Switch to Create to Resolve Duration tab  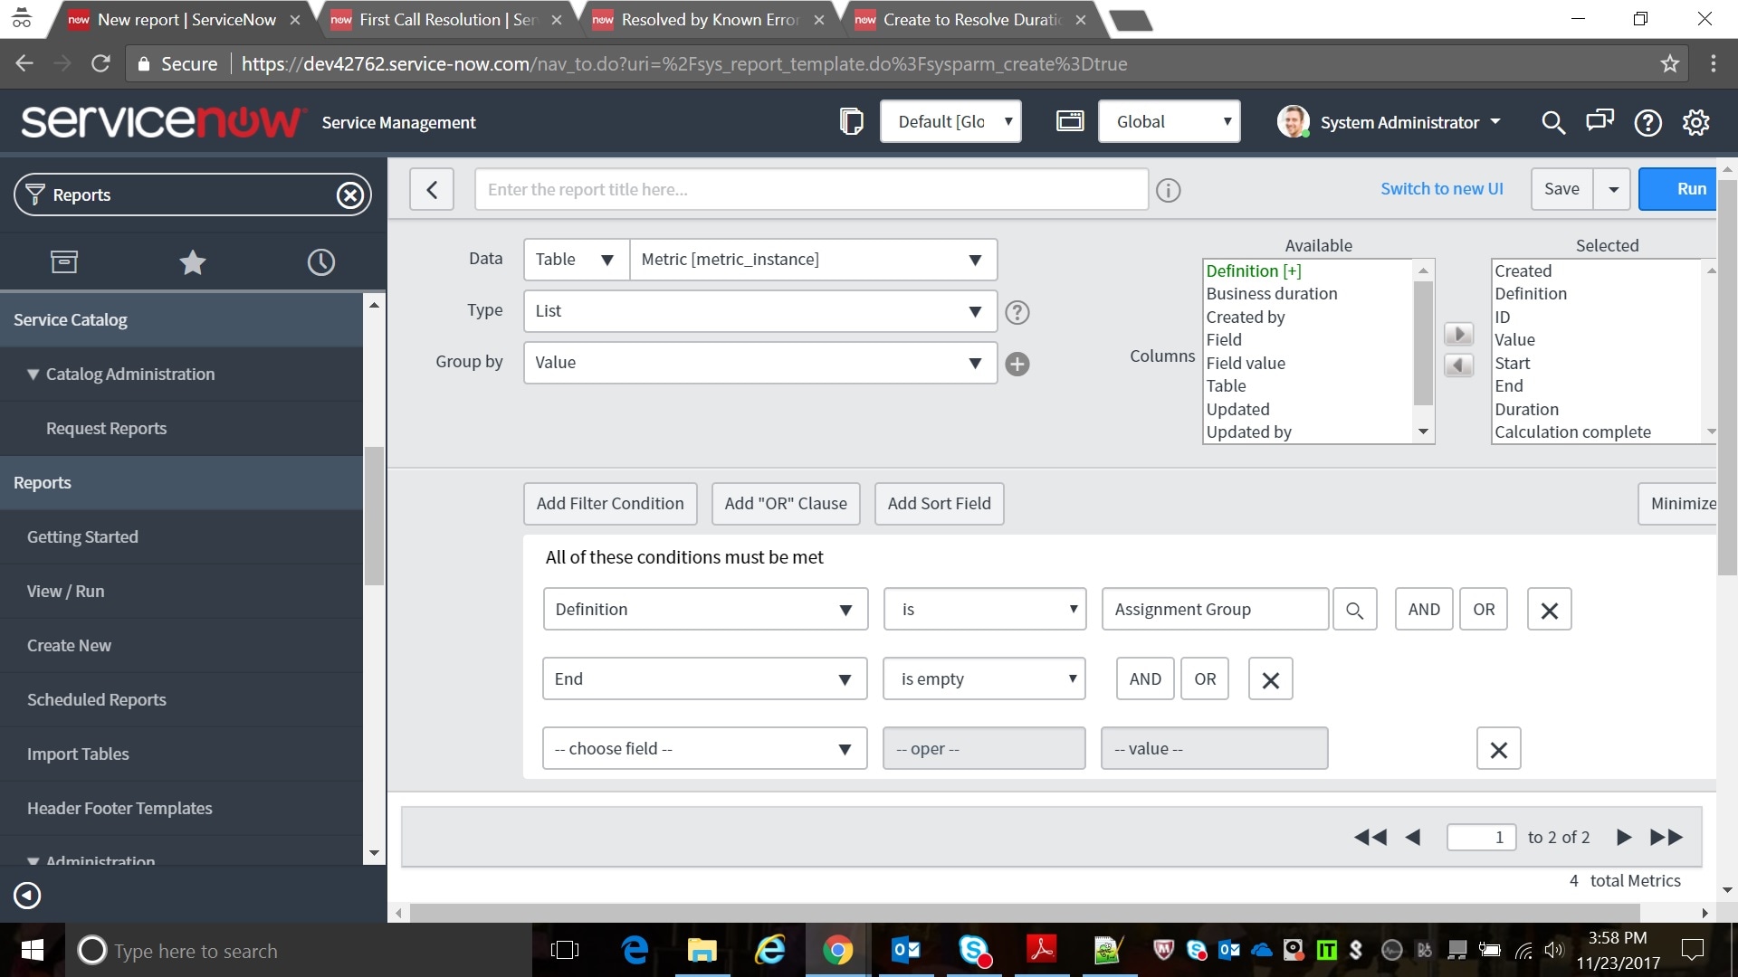tap(970, 19)
